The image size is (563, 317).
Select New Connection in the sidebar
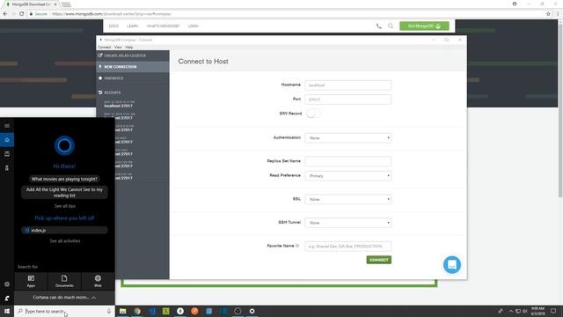coord(133,67)
